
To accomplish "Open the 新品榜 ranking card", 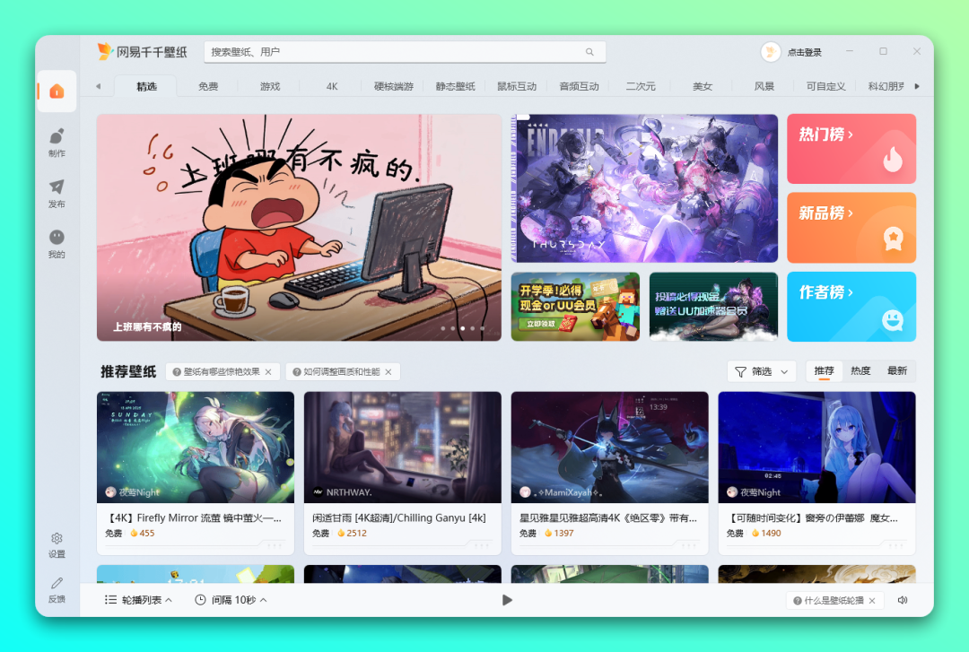I will point(851,228).
